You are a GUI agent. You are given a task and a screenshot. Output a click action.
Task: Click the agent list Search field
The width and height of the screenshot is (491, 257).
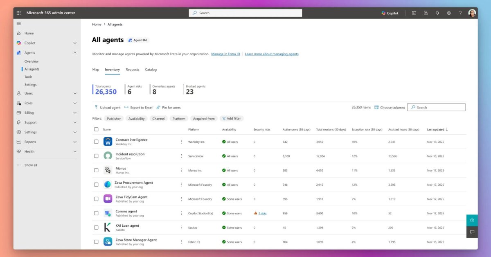coord(436,107)
